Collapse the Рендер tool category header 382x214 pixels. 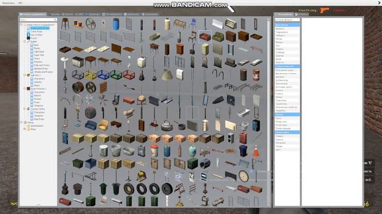[x=287, y=132]
